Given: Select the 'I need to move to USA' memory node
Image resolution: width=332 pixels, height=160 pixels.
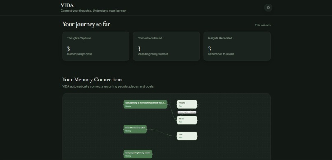Looking at the screenshot, I should click(x=135, y=129).
